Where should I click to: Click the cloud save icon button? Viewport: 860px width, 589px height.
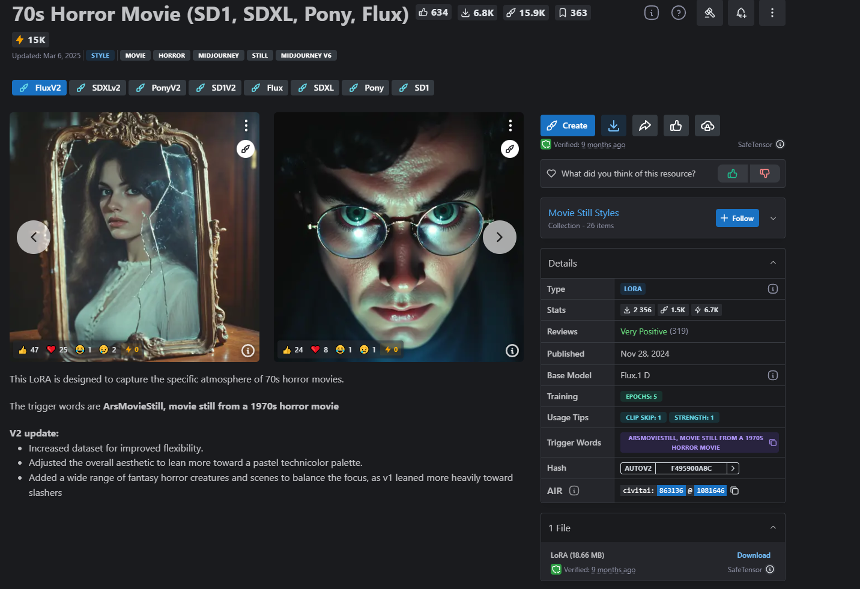pyautogui.click(x=707, y=125)
